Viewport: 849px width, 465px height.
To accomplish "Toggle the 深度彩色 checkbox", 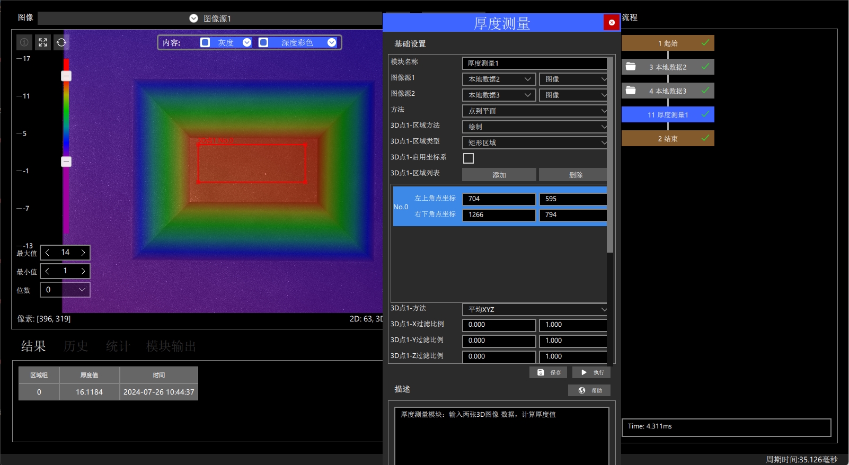I will click(x=263, y=42).
